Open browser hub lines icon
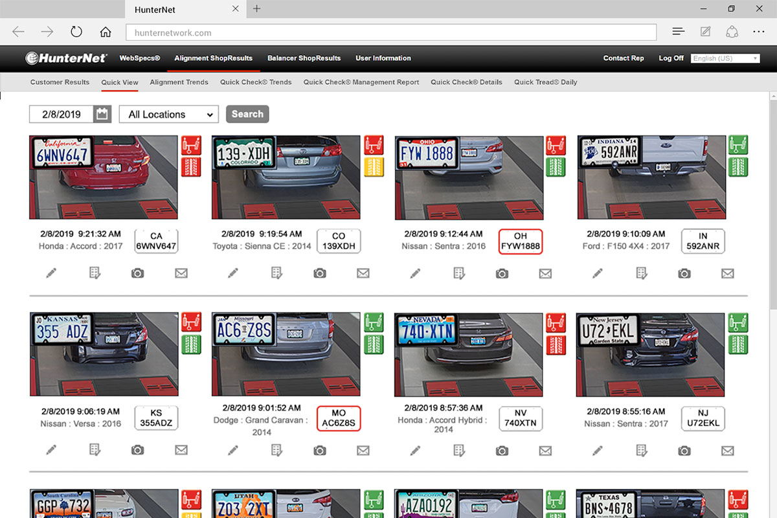The width and height of the screenshot is (777, 518). (678, 32)
